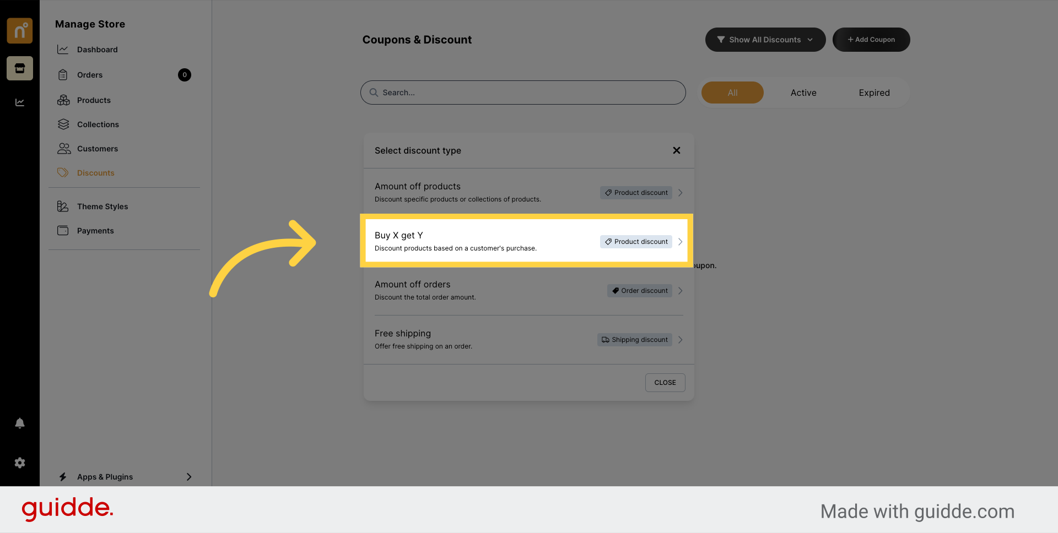
Task: Click chevron on Amount off products row
Action: click(681, 193)
